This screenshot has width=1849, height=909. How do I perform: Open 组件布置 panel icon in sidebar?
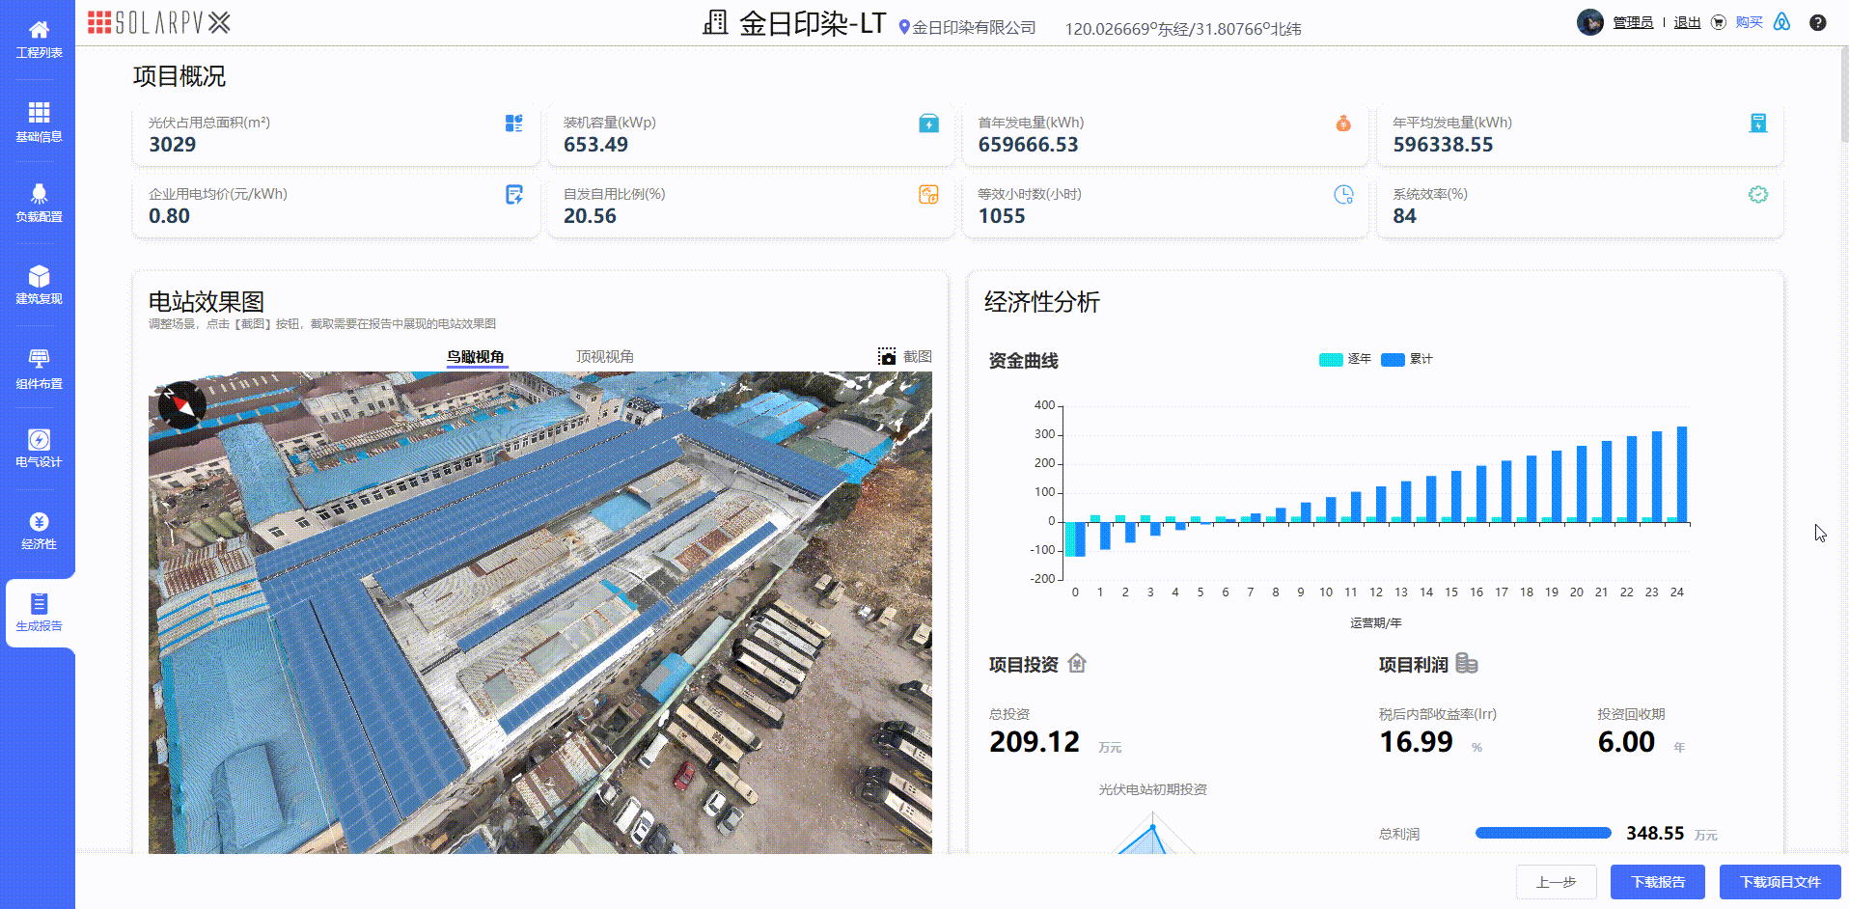[x=39, y=359]
